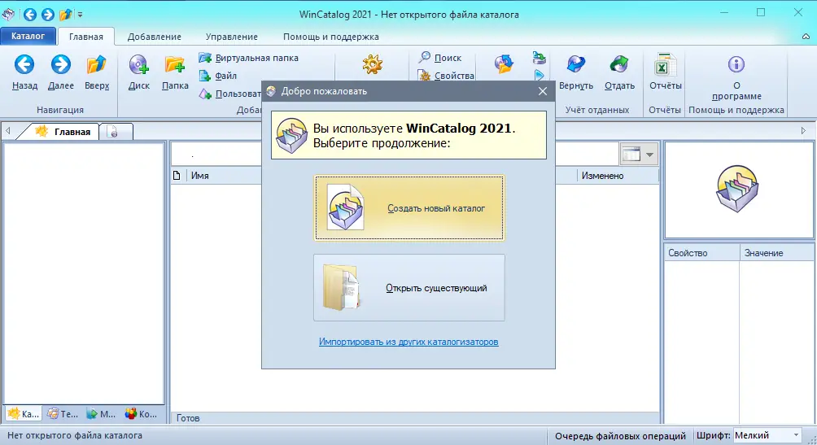Open the view mode dropdown arrow
817x445 pixels.
pos(649,155)
